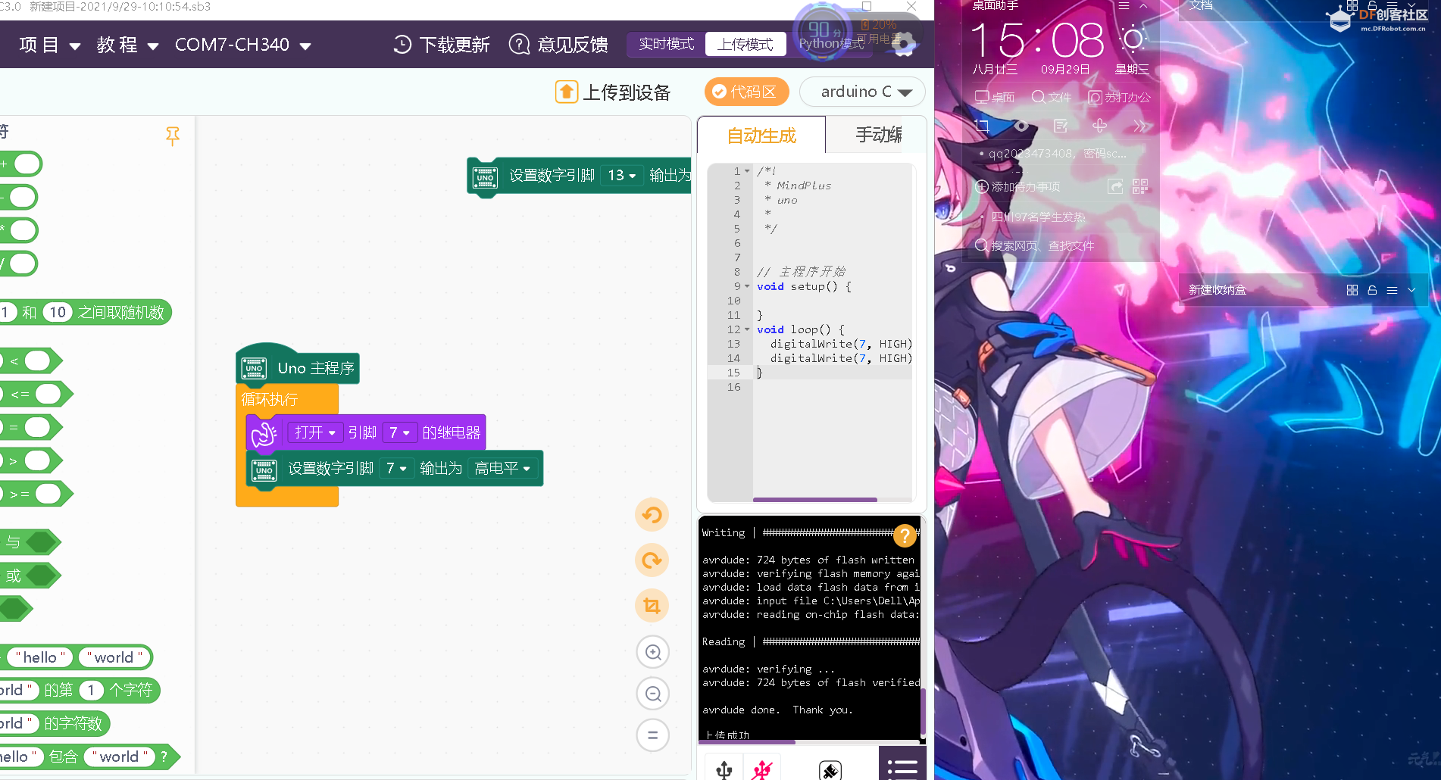Screen dimensions: 1441x780
Task: Click the UNO icon on Uno 主程序 block
Action: point(254,368)
